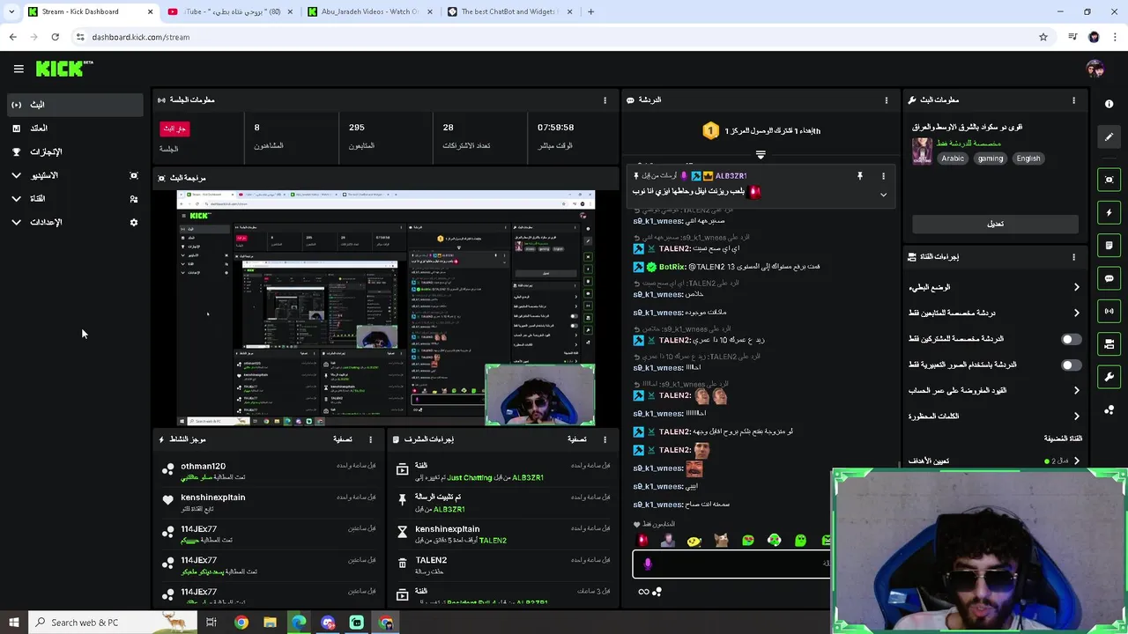
Task: Reload the dashboard page
Action: (x=55, y=37)
